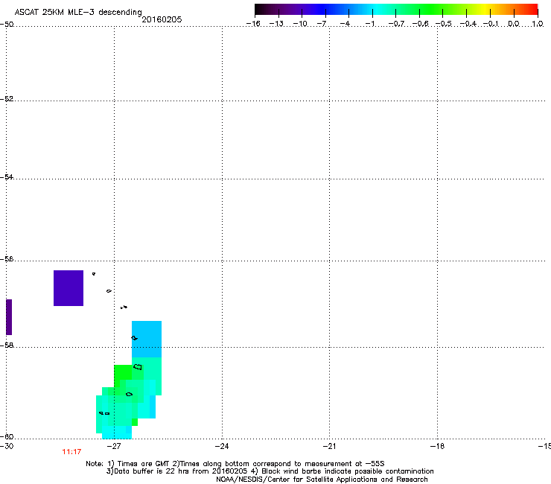The width and height of the screenshot is (551, 484).
Task: Click the -24 longitude axis label
Action: pyautogui.click(x=222, y=446)
